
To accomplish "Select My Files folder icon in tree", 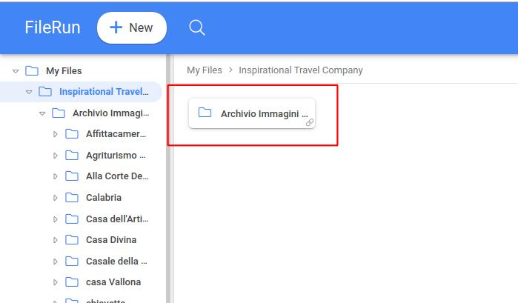I will [32, 71].
